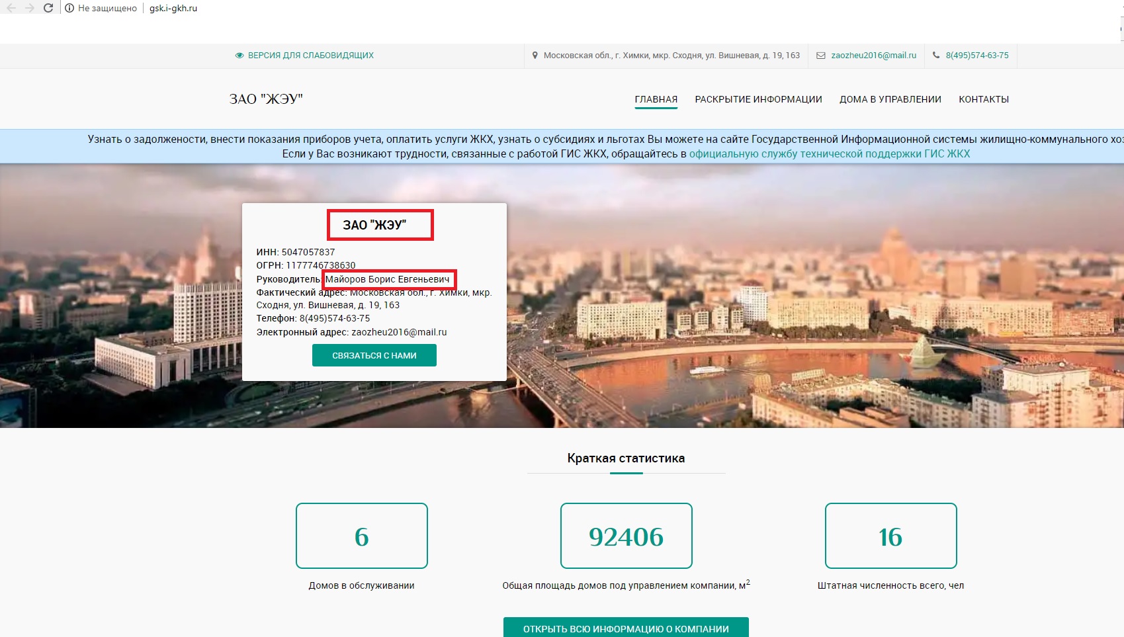Image resolution: width=1124 pixels, height=637 pixels.
Task: Open the ГЛАВНАЯ menu item
Action: click(656, 99)
